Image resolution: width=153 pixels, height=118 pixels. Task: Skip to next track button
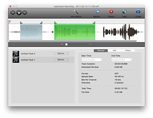[24, 13]
